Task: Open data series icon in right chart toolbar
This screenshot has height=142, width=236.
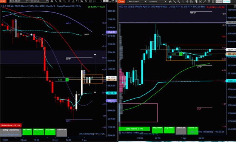Action: pyautogui.click(x=201, y=2)
